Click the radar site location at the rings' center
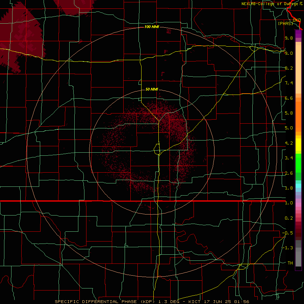This screenshot has height=304, width=304. [152, 152]
